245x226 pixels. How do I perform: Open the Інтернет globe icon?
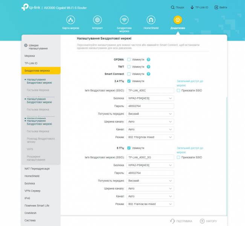(x=97, y=20)
